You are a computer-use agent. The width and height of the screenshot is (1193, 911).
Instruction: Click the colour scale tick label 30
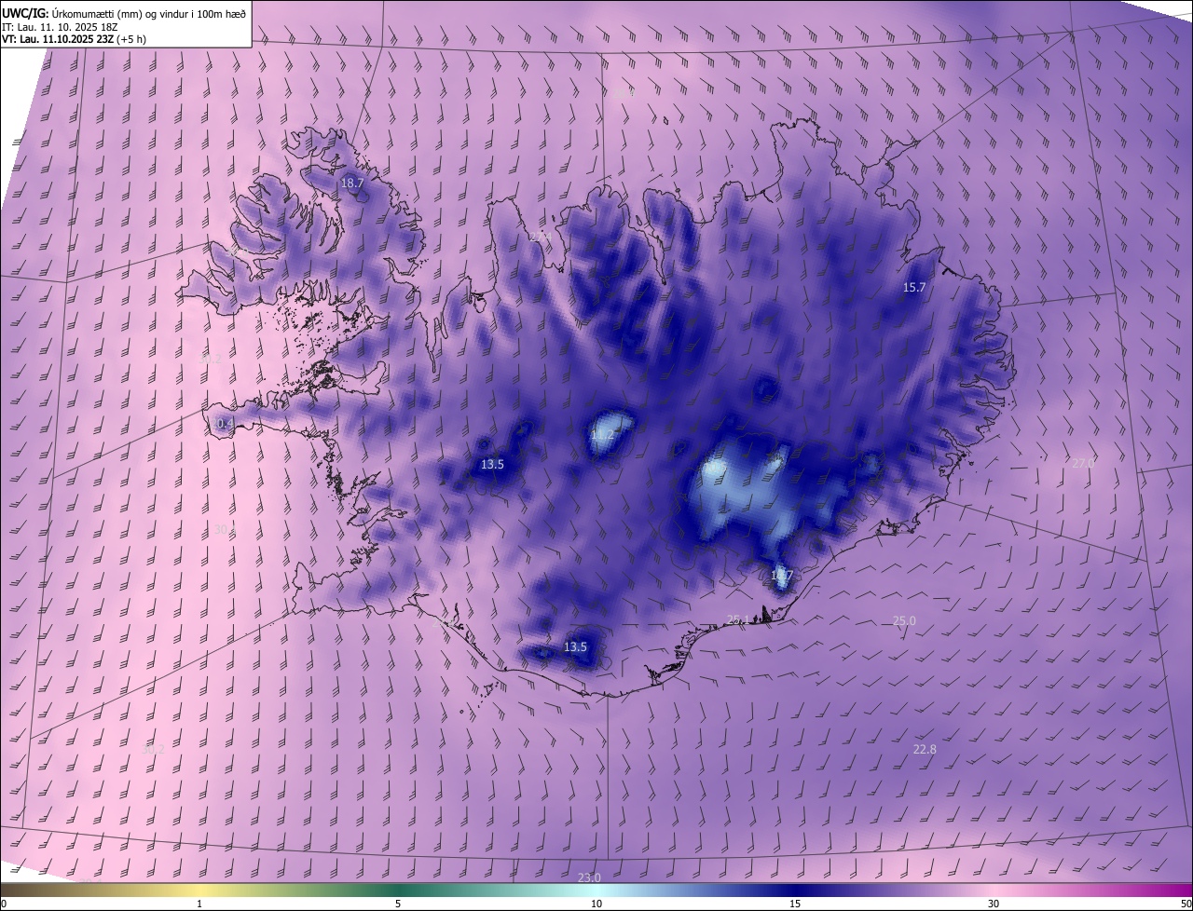994,904
